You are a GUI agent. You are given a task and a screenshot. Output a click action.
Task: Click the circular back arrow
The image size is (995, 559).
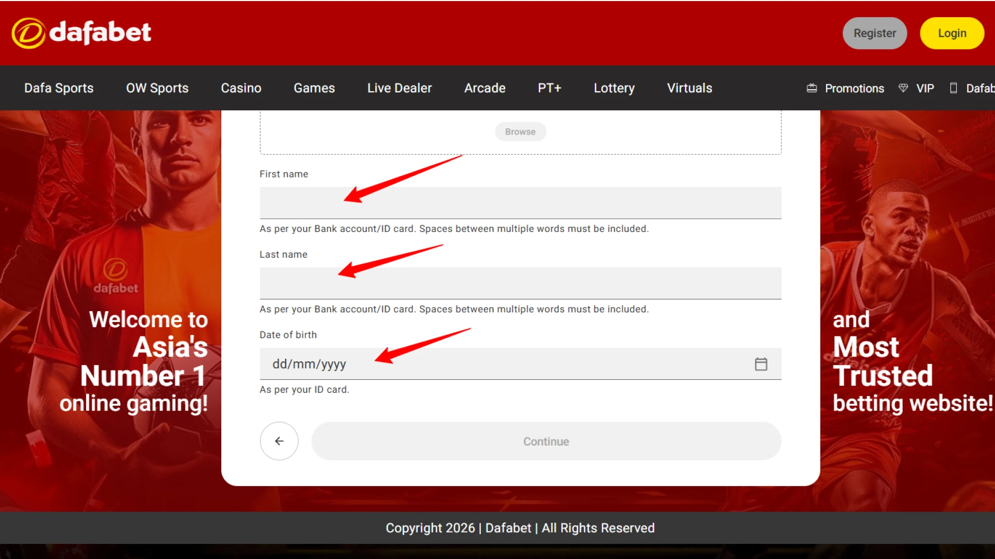pyautogui.click(x=279, y=441)
